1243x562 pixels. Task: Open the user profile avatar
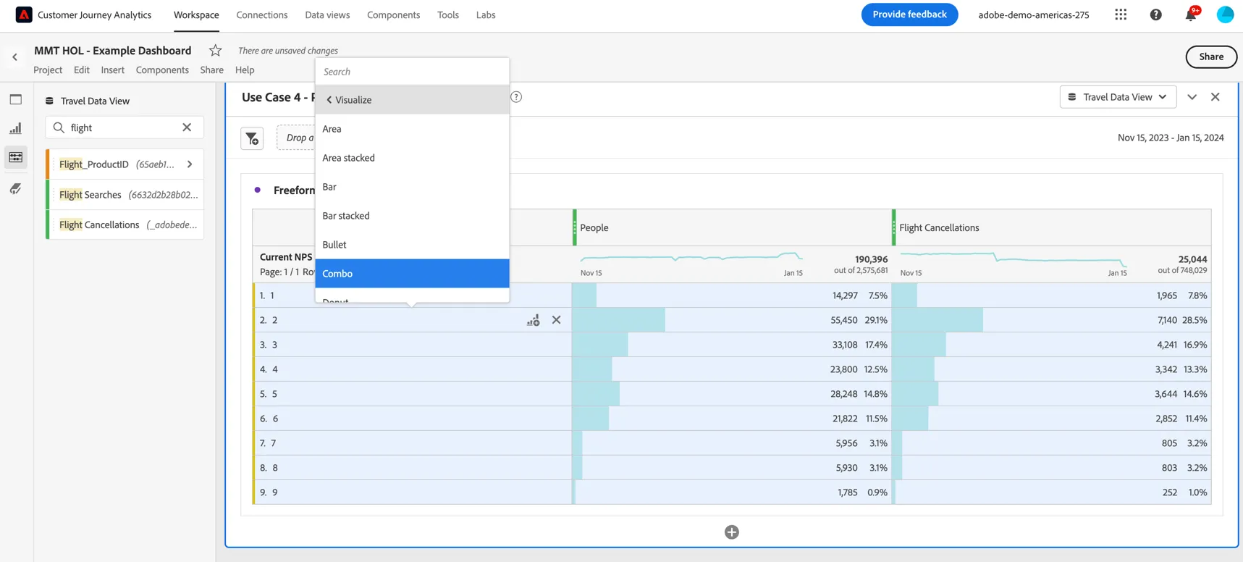[x=1225, y=14]
